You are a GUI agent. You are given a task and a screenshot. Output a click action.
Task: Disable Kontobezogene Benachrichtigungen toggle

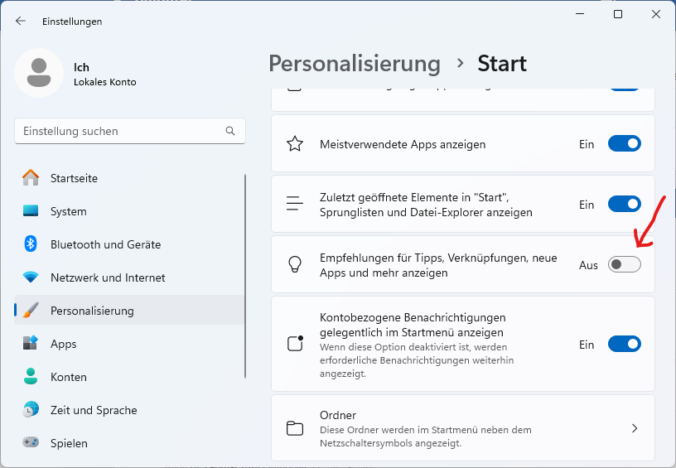[x=624, y=344]
